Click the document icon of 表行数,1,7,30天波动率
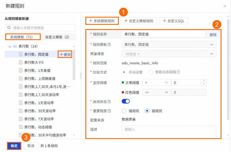Viewport: 231px width, 152px height. pyautogui.click(x=21, y=95)
